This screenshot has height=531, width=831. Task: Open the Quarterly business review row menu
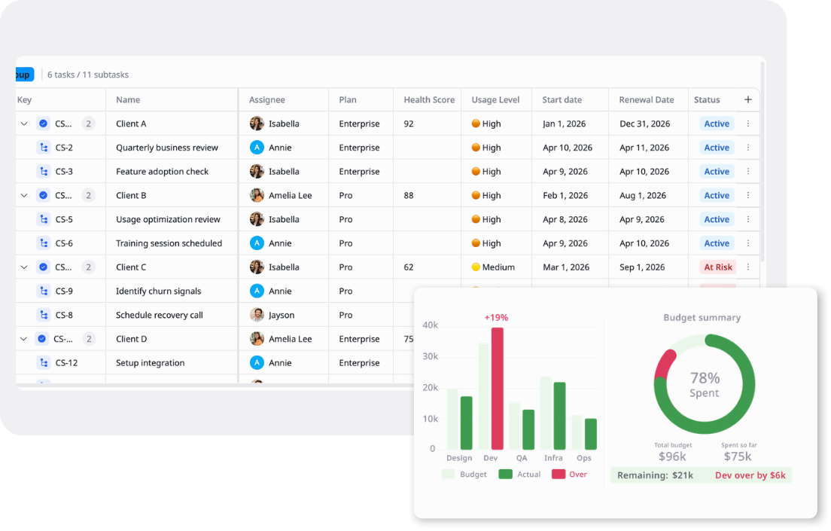coord(747,148)
